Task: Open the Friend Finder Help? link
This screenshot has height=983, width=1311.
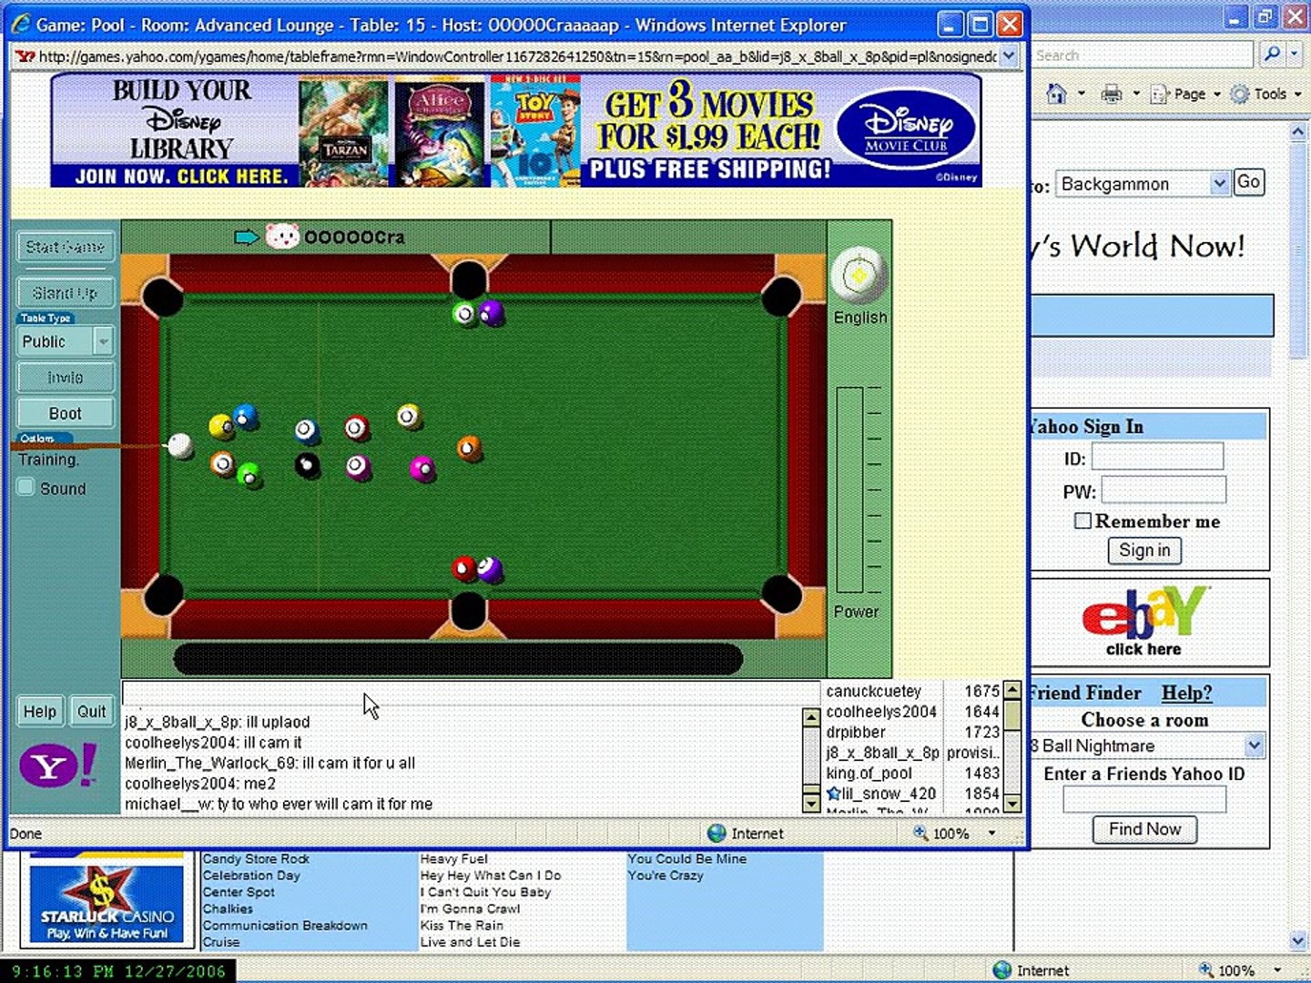Action: [x=1186, y=693]
